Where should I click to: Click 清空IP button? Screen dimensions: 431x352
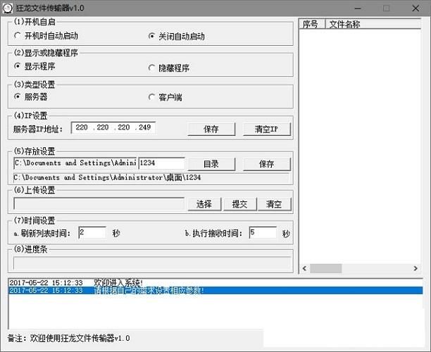267,129
